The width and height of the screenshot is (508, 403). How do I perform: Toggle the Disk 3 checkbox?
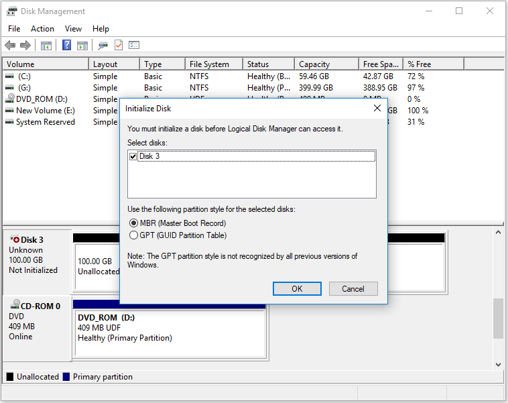click(x=133, y=157)
